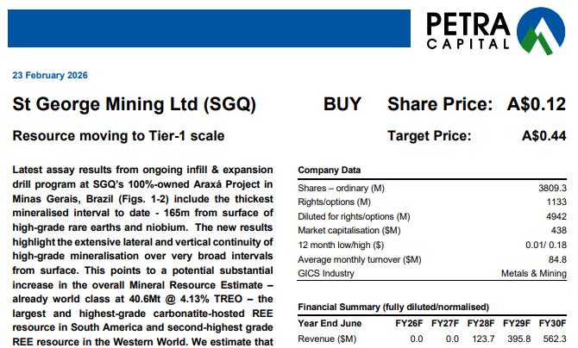Click the average monthly turnover value 84.8
This screenshot has width=578, height=348.
tap(557, 259)
